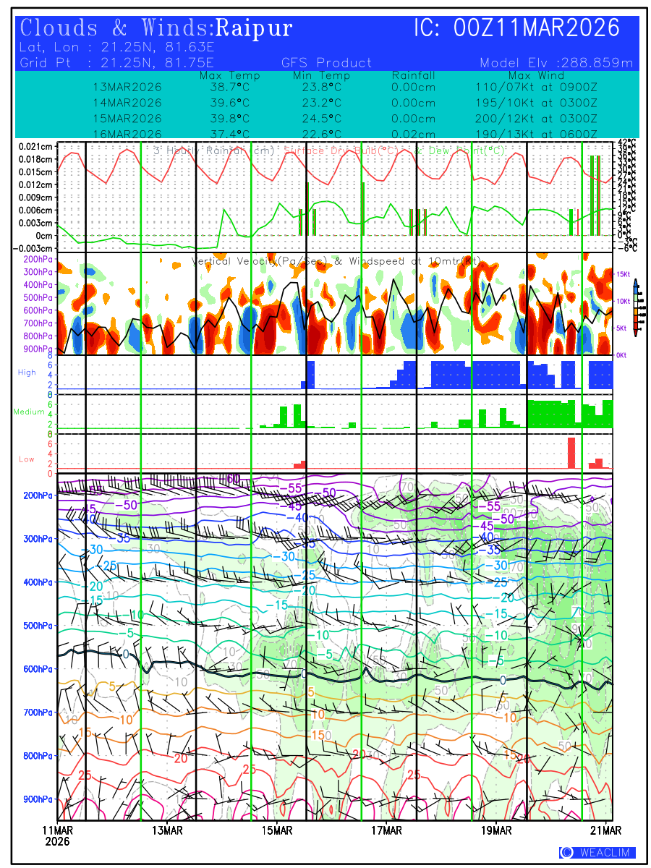Click the Low cloud panel label

27,459
